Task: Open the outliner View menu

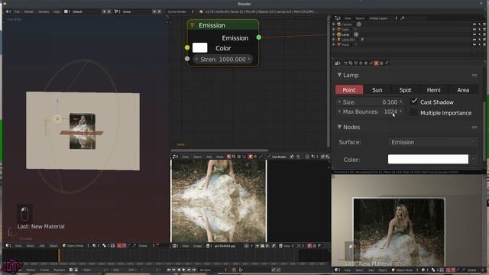Action: point(348,18)
